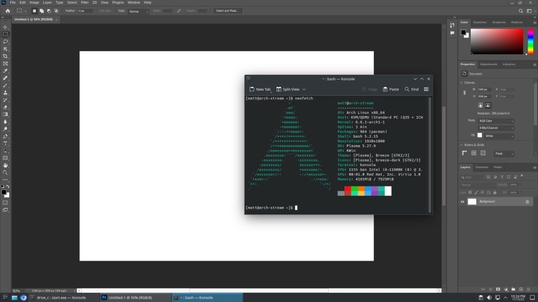Select the Lasso tool

pos(5,41)
